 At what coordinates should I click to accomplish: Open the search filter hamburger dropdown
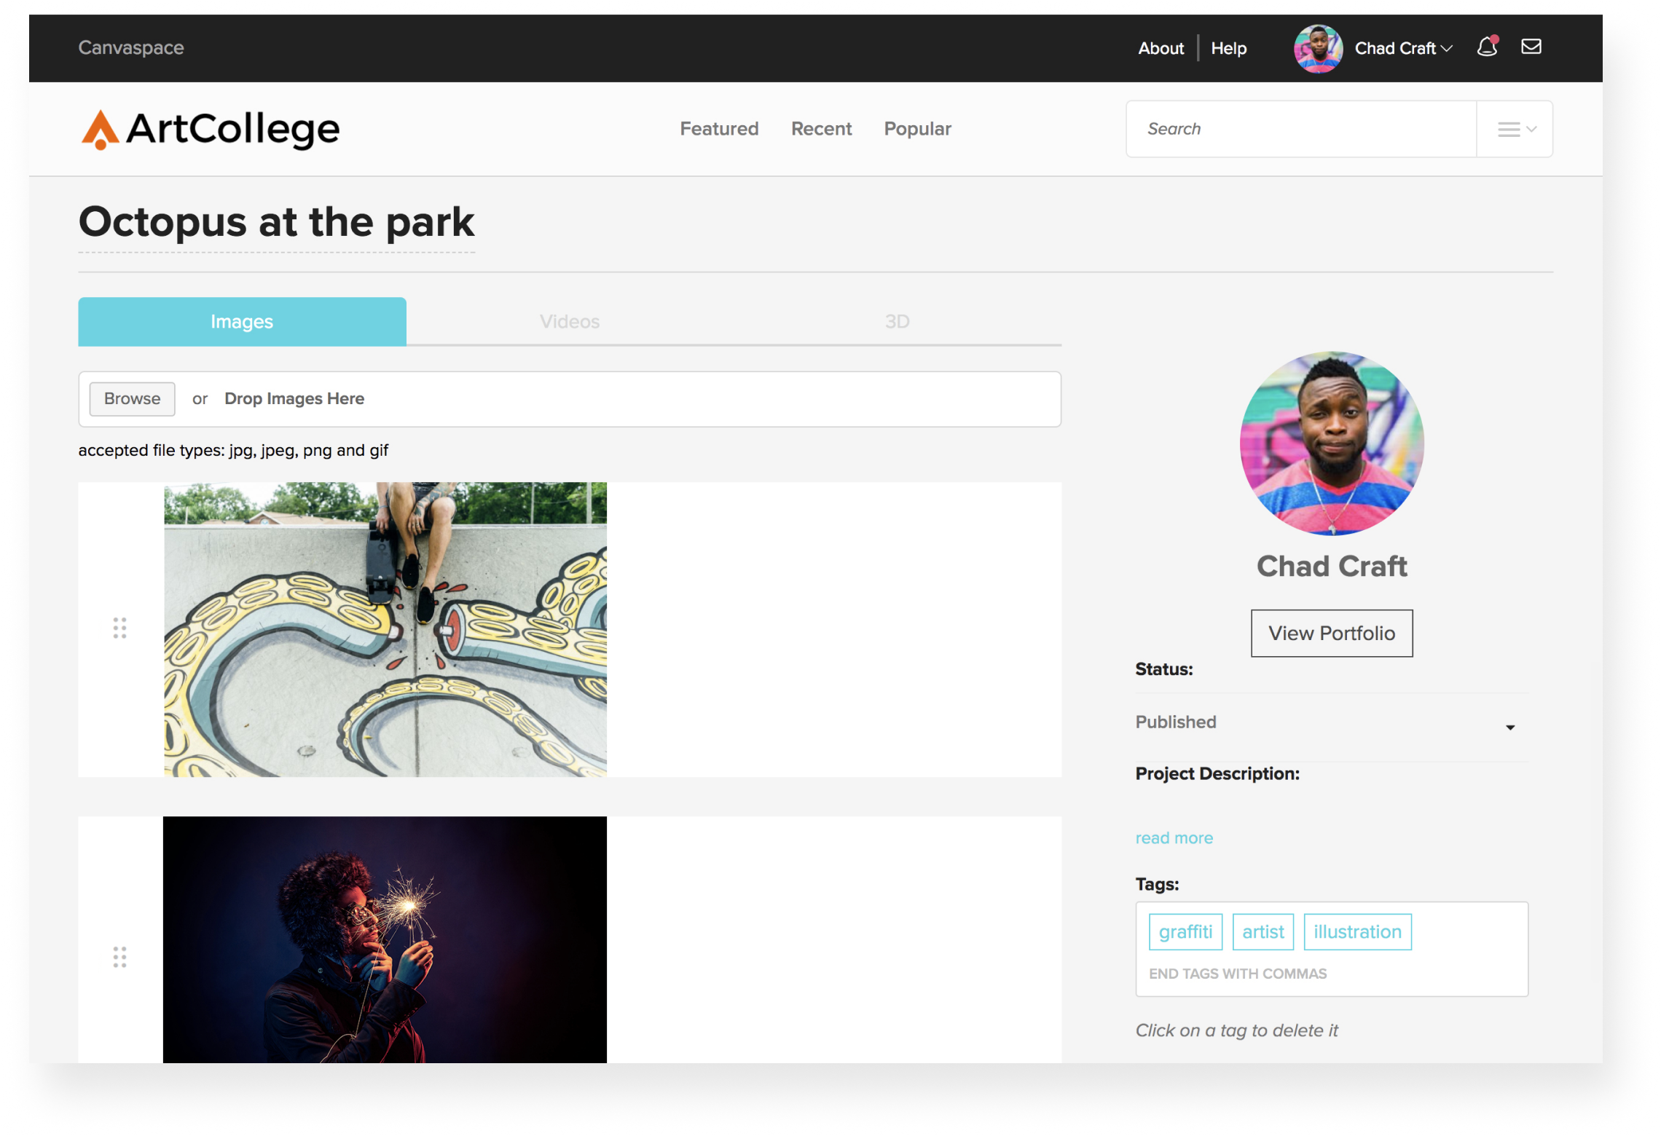click(1516, 129)
